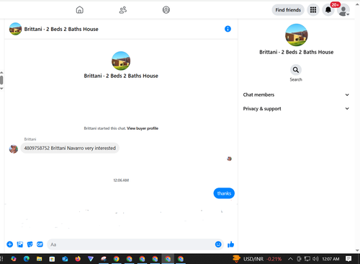Screen dimensions: 360x264
Task: Open the Notifications bell icon
Action: (x=328, y=10)
